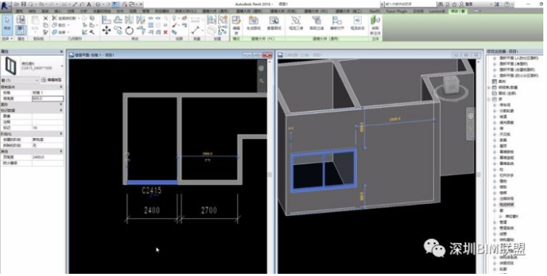Click the help search input box
The height and width of the screenshot is (276, 547).
(x=410, y=4)
